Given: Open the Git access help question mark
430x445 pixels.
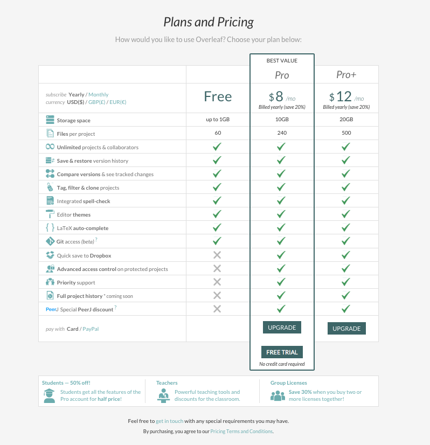Looking at the screenshot, I should [96, 239].
